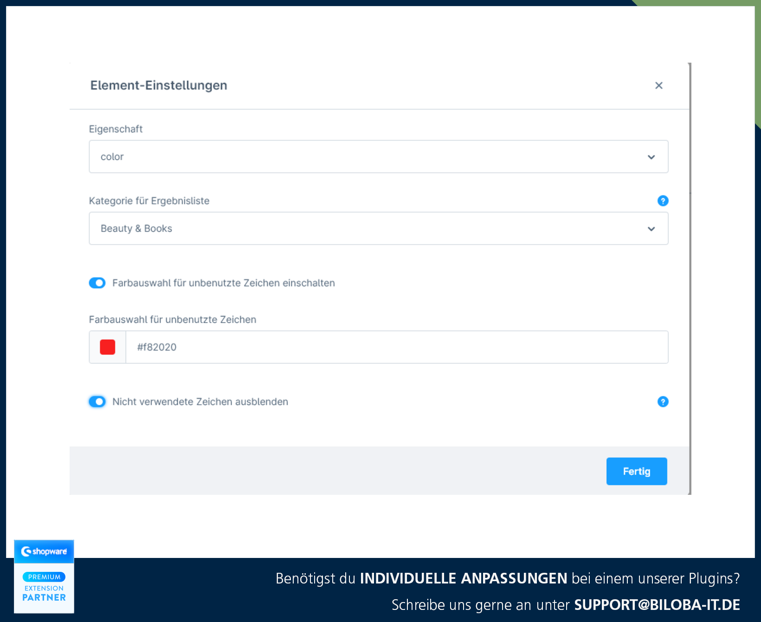Image resolution: width=761 pixels, height=622 pixels.
Task: Close the Element-Einstellungen dialog
Action: point(658,85)
